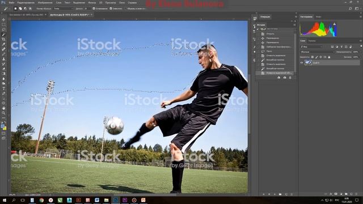The width and height of the screenshot is (363, 204).
Task: Select the Eyedropper tool
Action: [x=3, y=44]
